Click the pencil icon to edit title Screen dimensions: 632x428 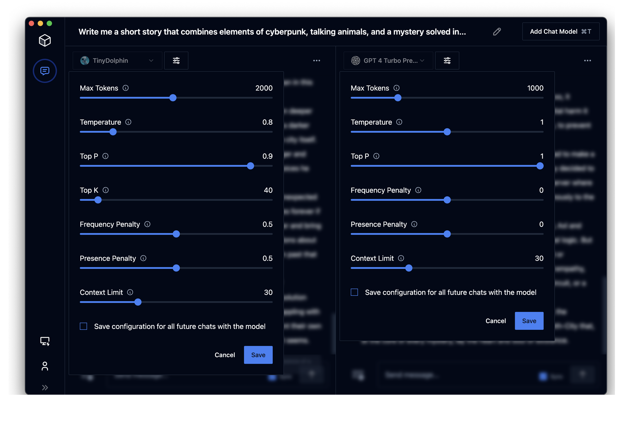point(497,32)
